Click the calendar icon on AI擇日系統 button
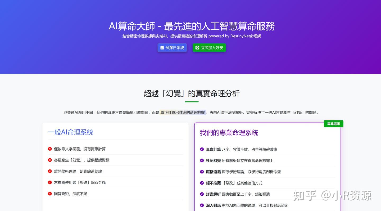Viewport: 381px width, 211px height. click(x=162, y=48)
